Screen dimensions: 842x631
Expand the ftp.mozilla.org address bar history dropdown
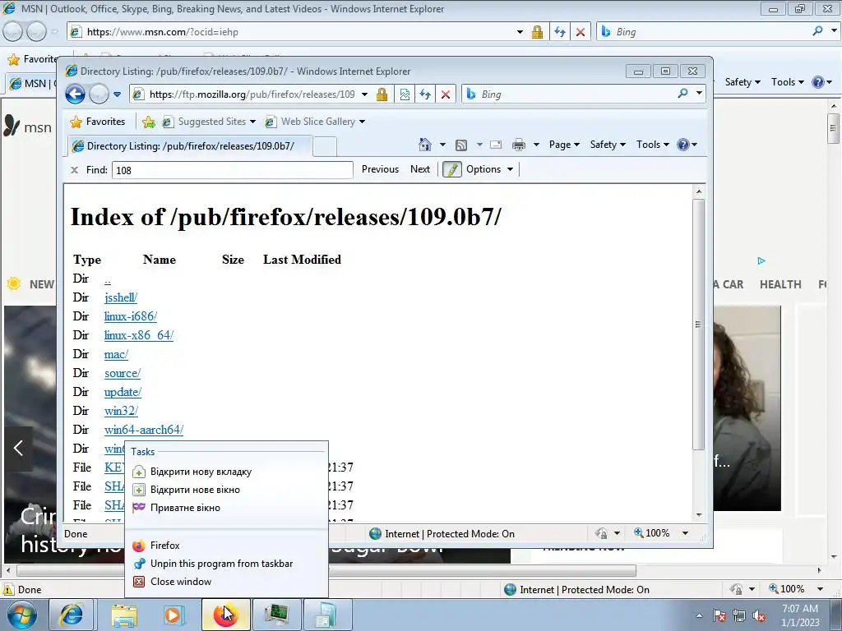click(x=364, y=94)
